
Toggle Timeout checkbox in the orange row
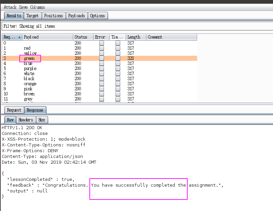click(118, 84)
